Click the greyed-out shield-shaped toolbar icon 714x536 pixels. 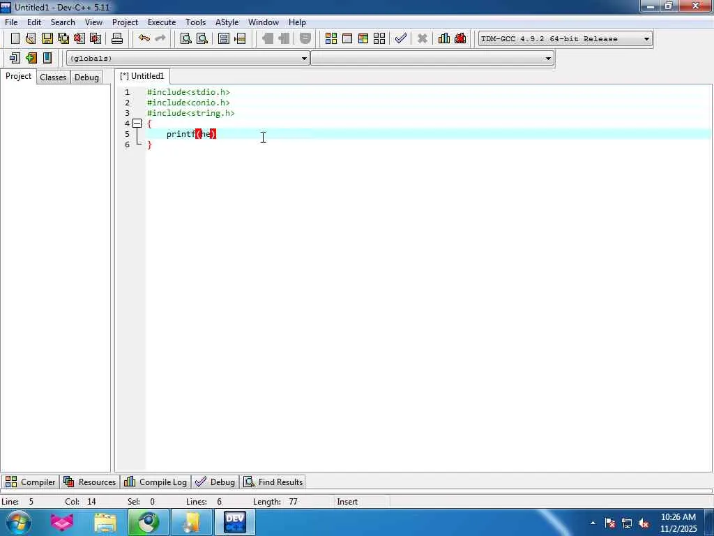click(305, 39)
